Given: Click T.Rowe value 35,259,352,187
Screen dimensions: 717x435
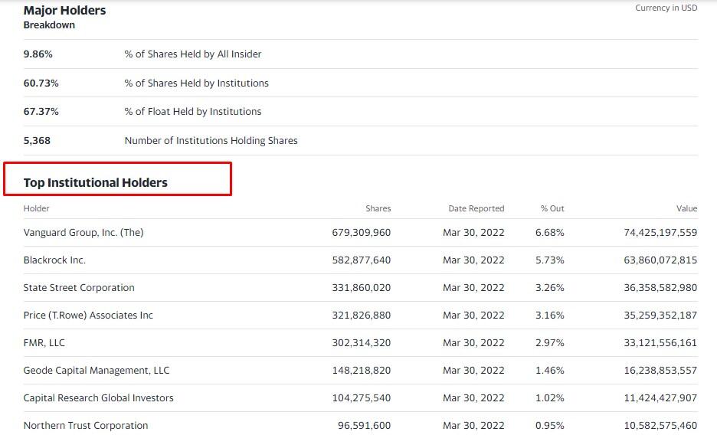Looking at the screenshot, I should click(x=660, y=316).
